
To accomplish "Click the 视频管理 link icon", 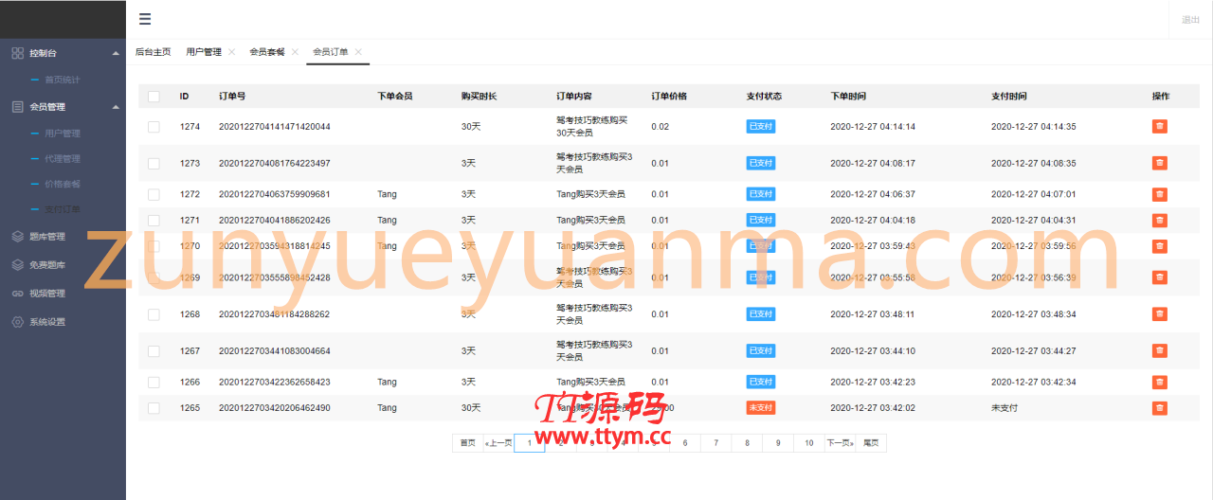I will click(17, 294).
